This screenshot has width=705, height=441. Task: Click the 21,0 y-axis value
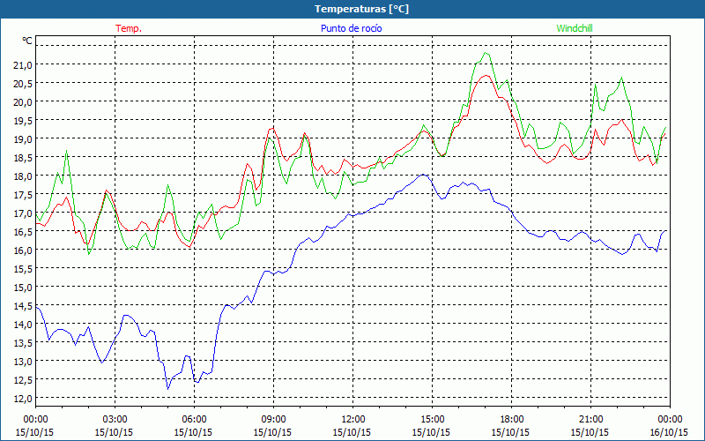pos(23,64)
